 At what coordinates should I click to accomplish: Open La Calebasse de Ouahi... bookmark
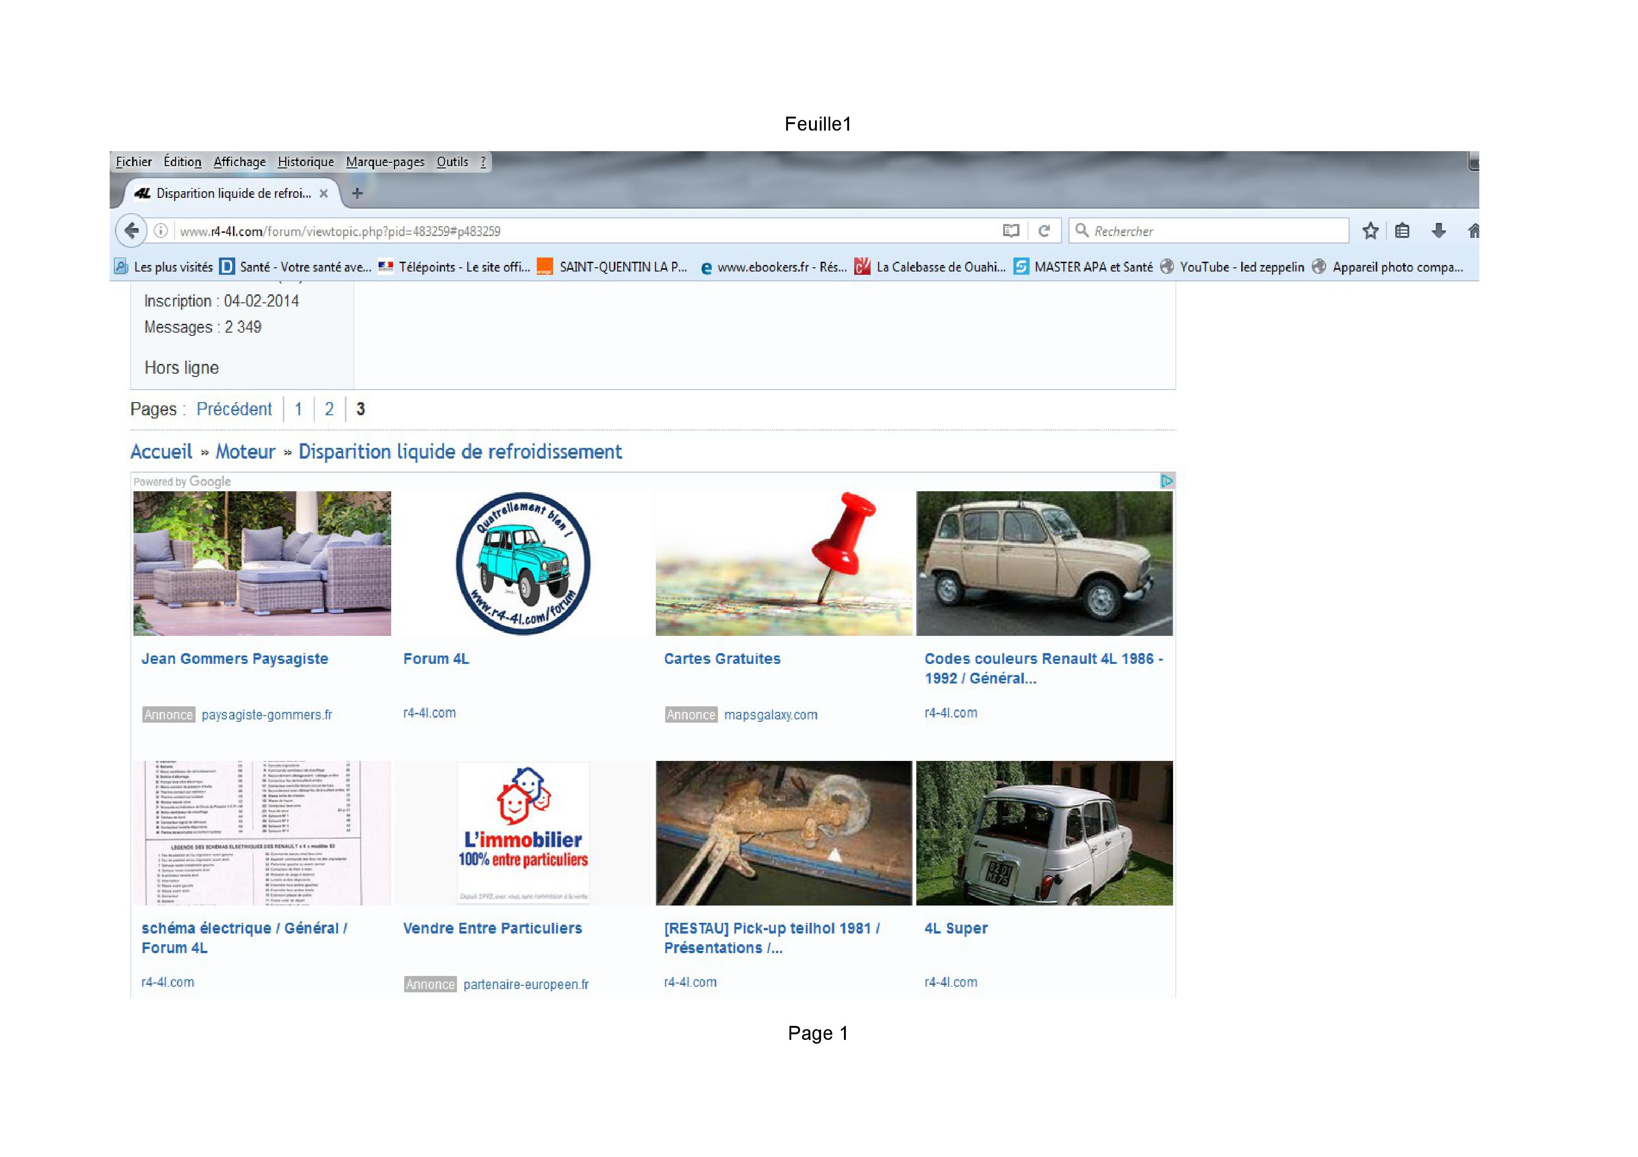[929, 266]
